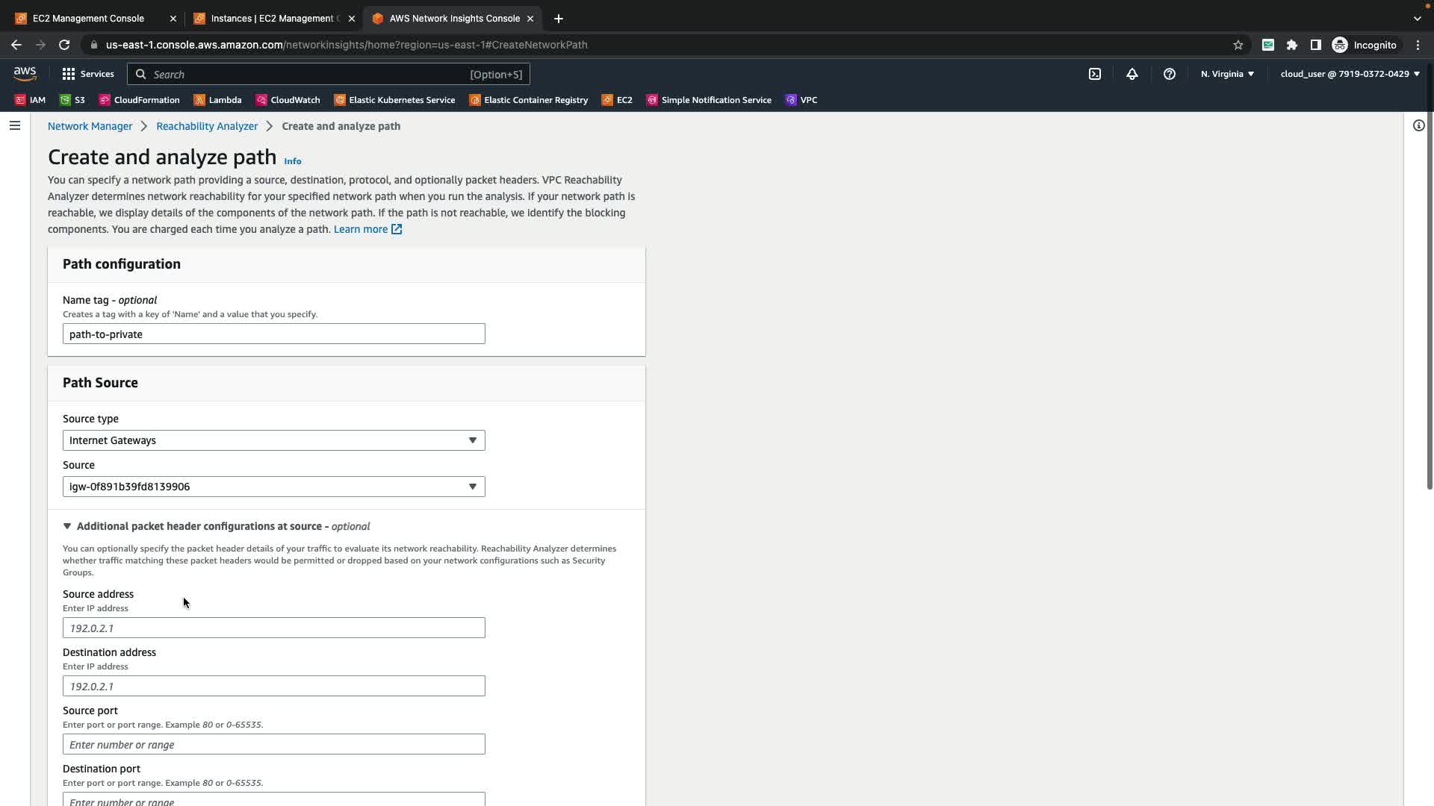This screenshot has width=1434, height=806.
Task: Collapse Additional packet header configurations section
Action: pyautogui.click(x=67, y=526)
